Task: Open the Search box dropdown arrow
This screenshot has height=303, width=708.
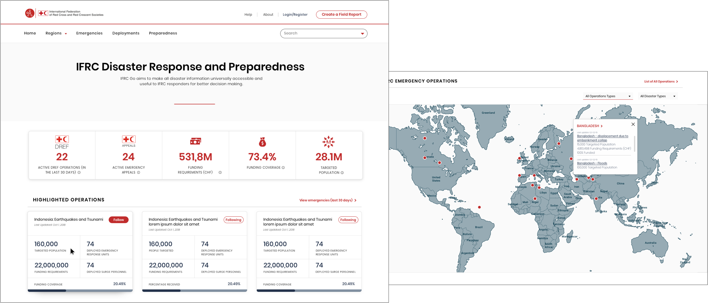Action: 363,34
